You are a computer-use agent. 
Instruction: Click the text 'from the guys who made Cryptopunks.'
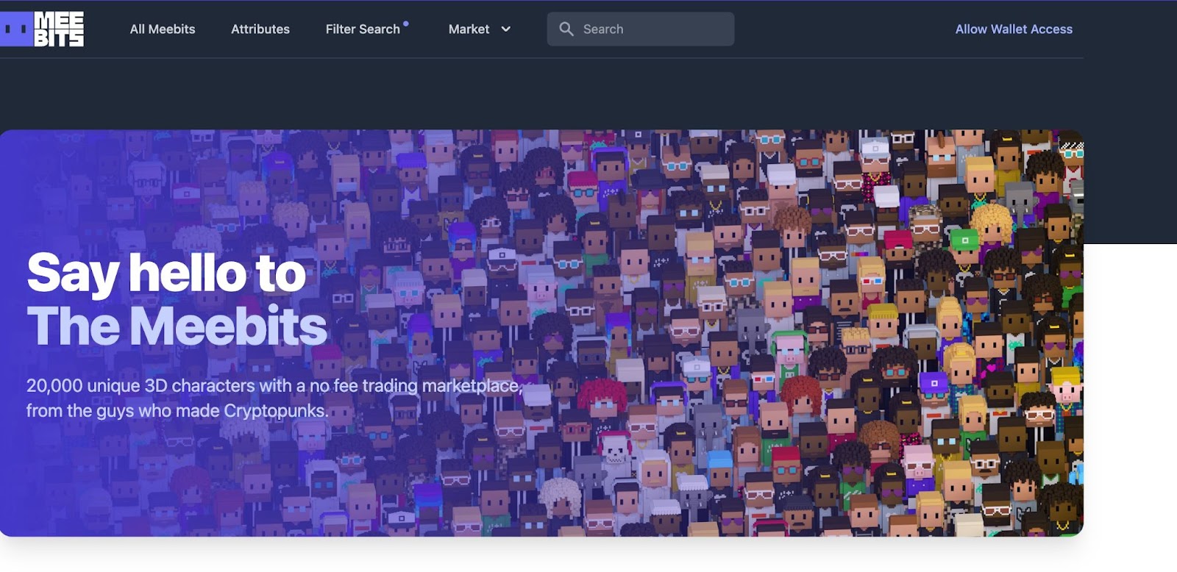(x=177, y=411)
